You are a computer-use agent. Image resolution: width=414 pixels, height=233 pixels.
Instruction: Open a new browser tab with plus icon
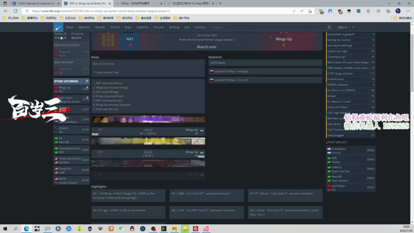[220, 4]
